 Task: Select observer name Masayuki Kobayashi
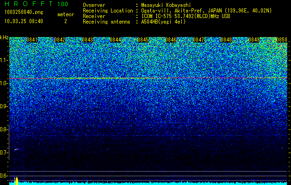[x=166, y=5]
